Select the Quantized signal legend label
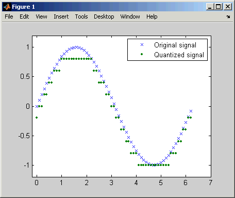This screenshot has height=198, width=235. (x=179, y=55)
